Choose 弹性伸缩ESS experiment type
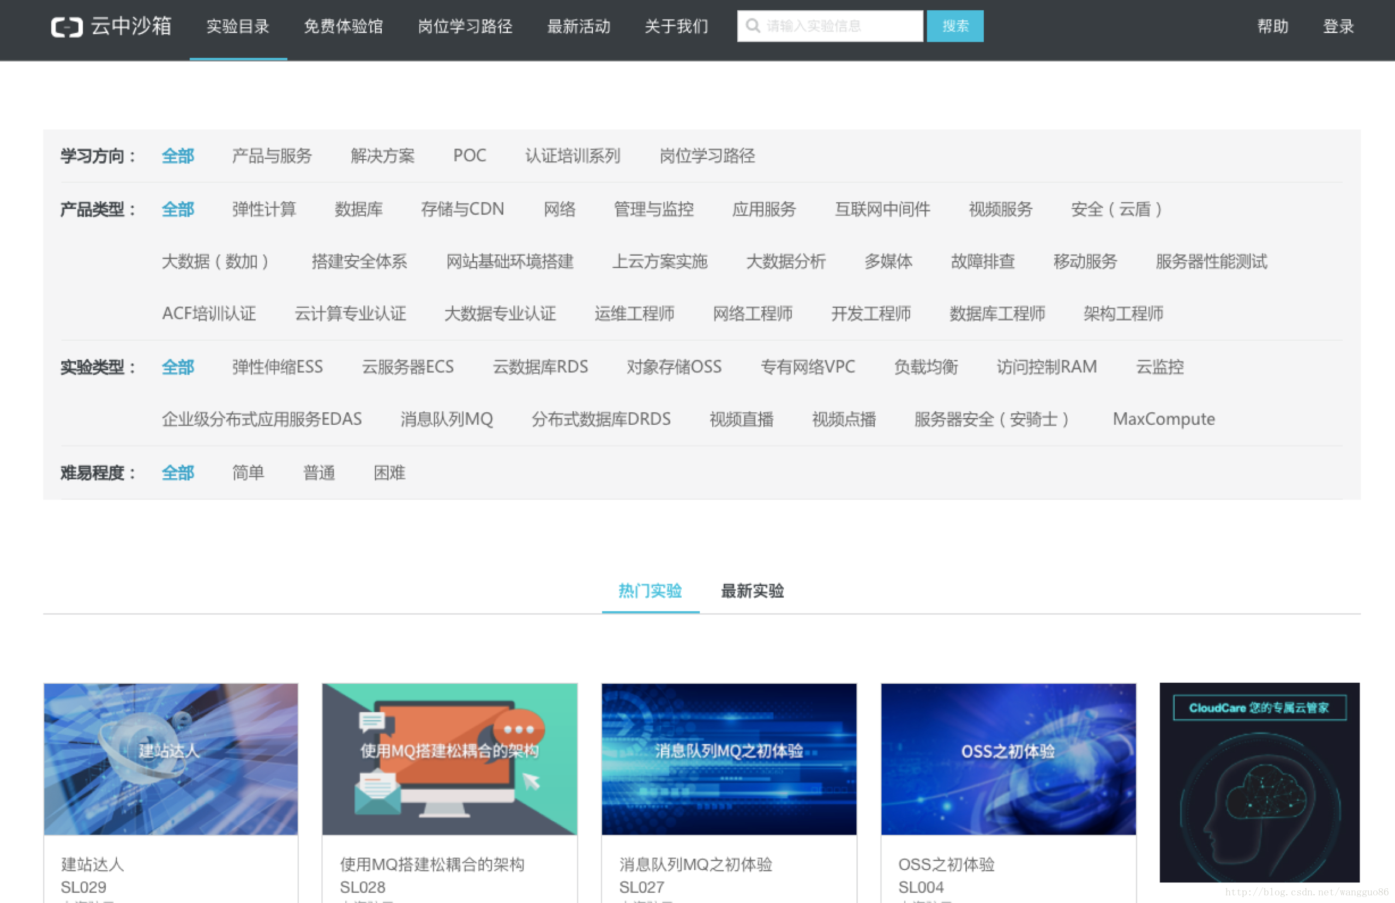 click(x=277, y=367)
